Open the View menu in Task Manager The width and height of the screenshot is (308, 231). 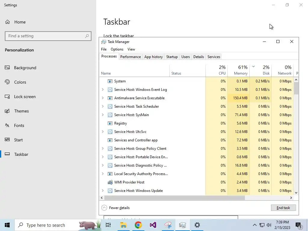[131, 49]
